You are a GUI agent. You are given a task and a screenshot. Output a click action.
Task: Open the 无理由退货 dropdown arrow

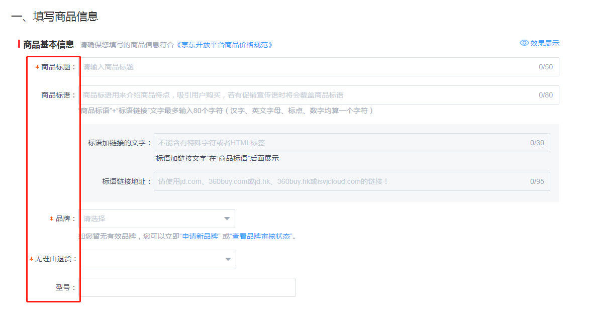click(x=228, y=259)
